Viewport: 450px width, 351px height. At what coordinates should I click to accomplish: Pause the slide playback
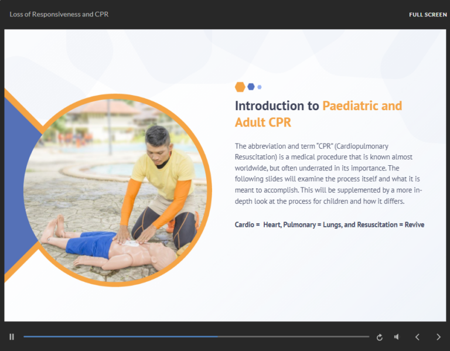point(12,337)
